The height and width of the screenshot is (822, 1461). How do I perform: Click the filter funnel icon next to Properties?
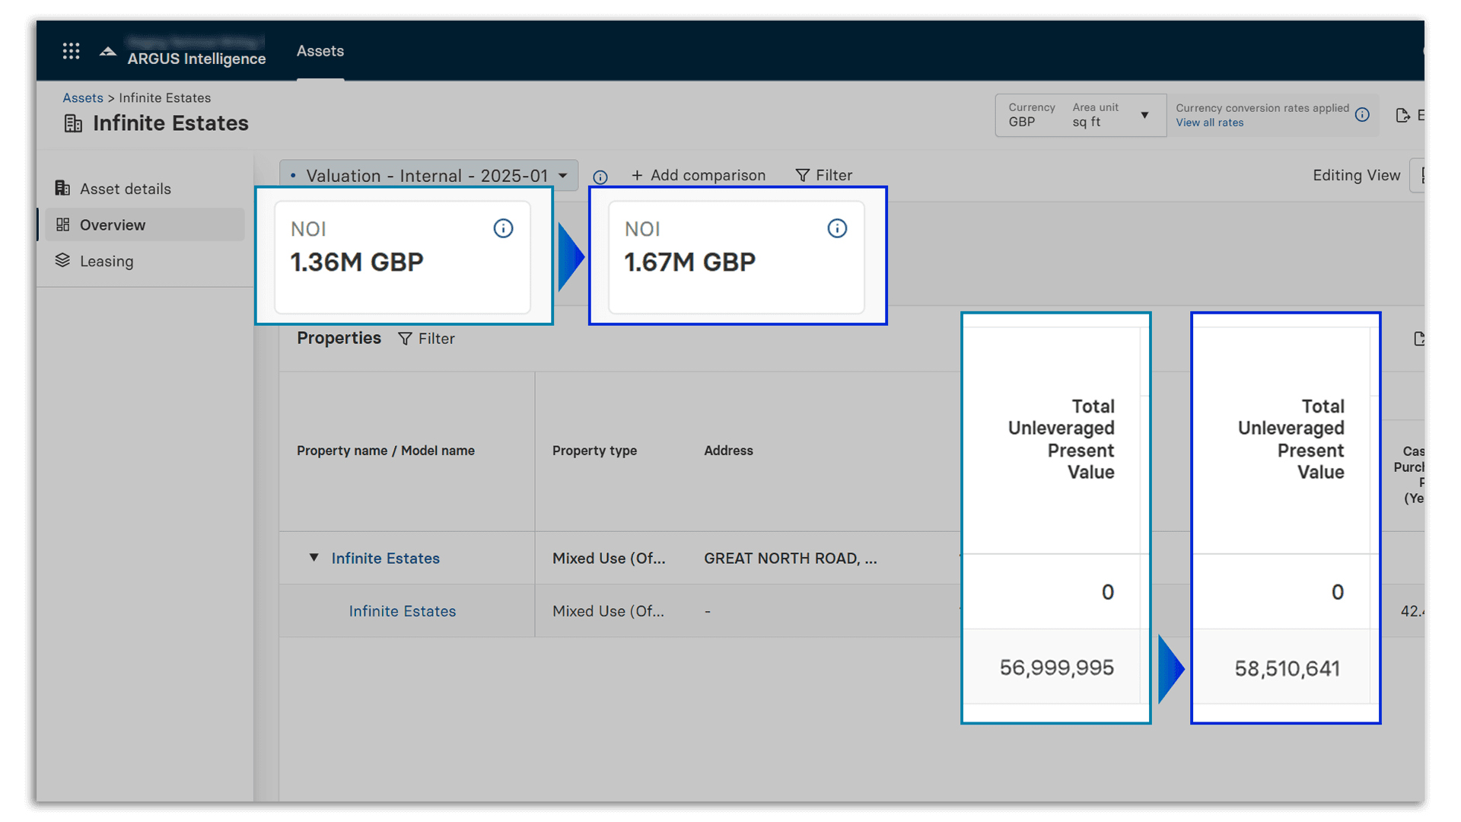click(x=406, y=339)
